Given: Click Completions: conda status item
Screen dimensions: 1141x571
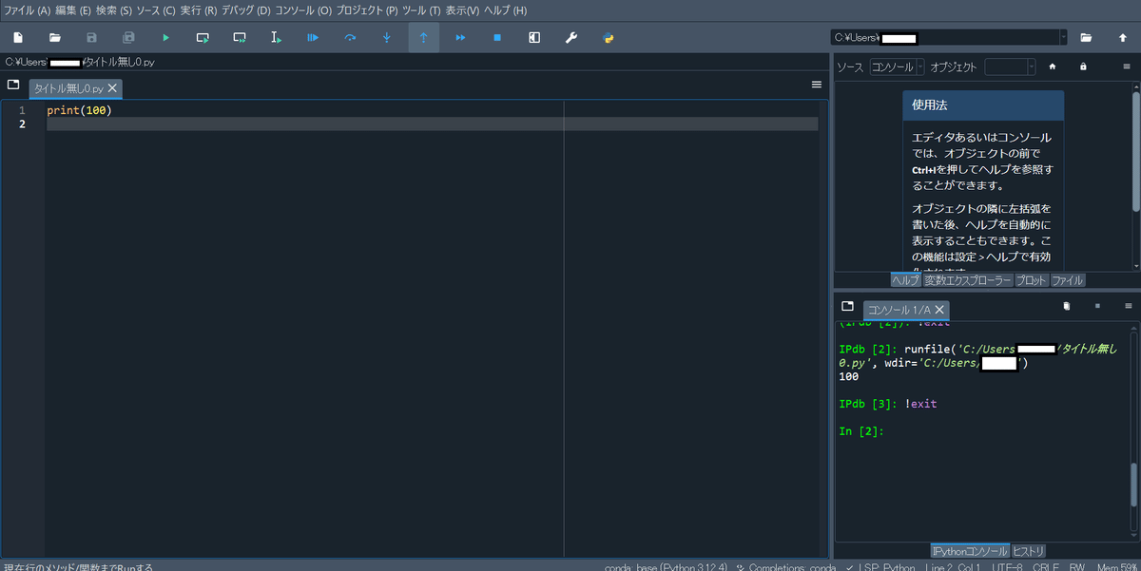Looking at the screenshot, I should pos(785,567).
